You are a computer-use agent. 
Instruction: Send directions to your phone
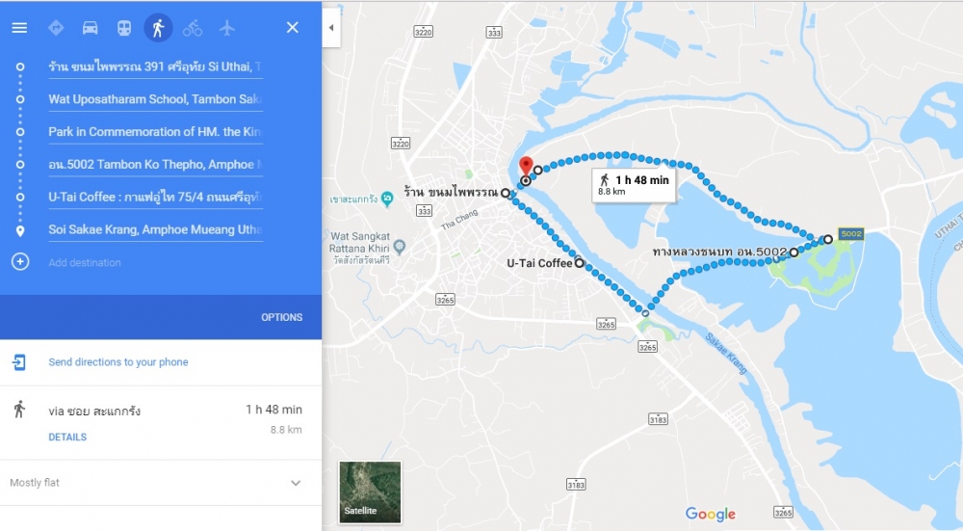[117, 362]
